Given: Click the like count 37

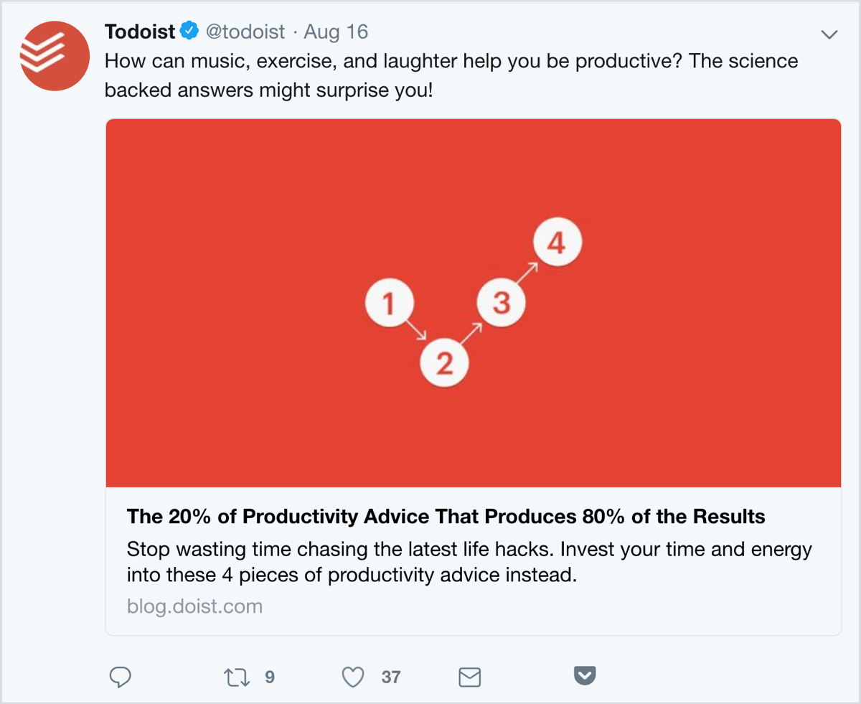Looking at the screenshot, I should pos(391,677).
